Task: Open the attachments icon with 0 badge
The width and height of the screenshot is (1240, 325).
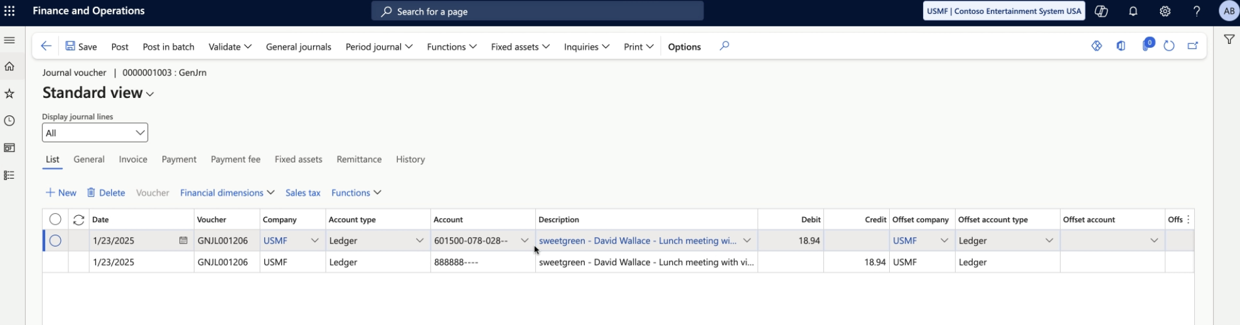Action: (1146, 45)
